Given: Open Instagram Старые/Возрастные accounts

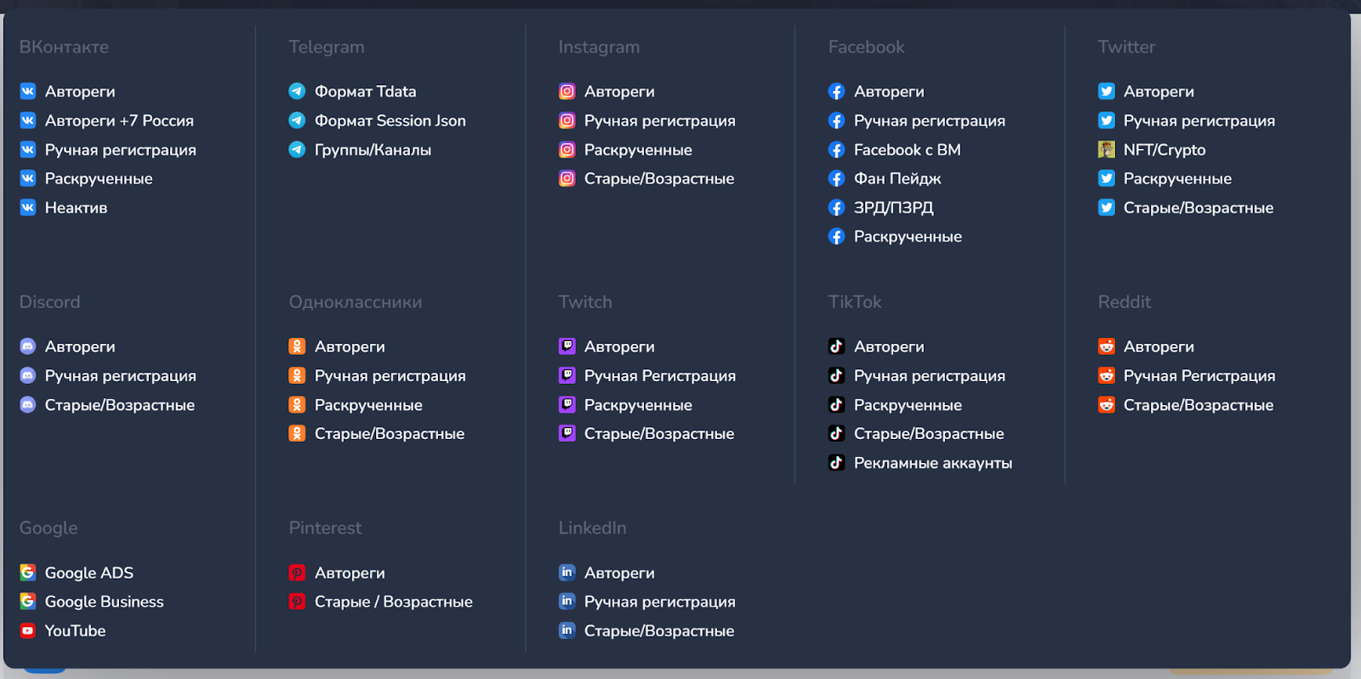Looking at the screenshot, I should [658, 179].
